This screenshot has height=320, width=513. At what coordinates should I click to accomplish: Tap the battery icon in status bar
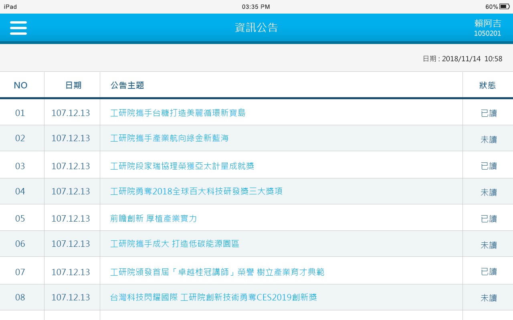click(x=504, y=6)
